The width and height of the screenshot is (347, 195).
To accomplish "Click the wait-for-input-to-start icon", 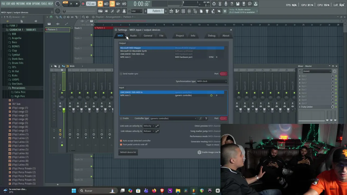I will coord(106,4).
